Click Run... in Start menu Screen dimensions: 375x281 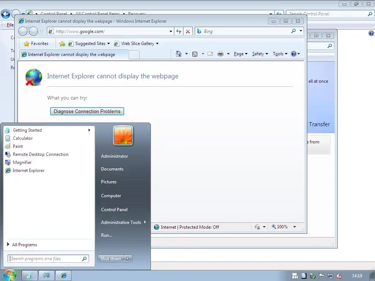coord(107,235)
